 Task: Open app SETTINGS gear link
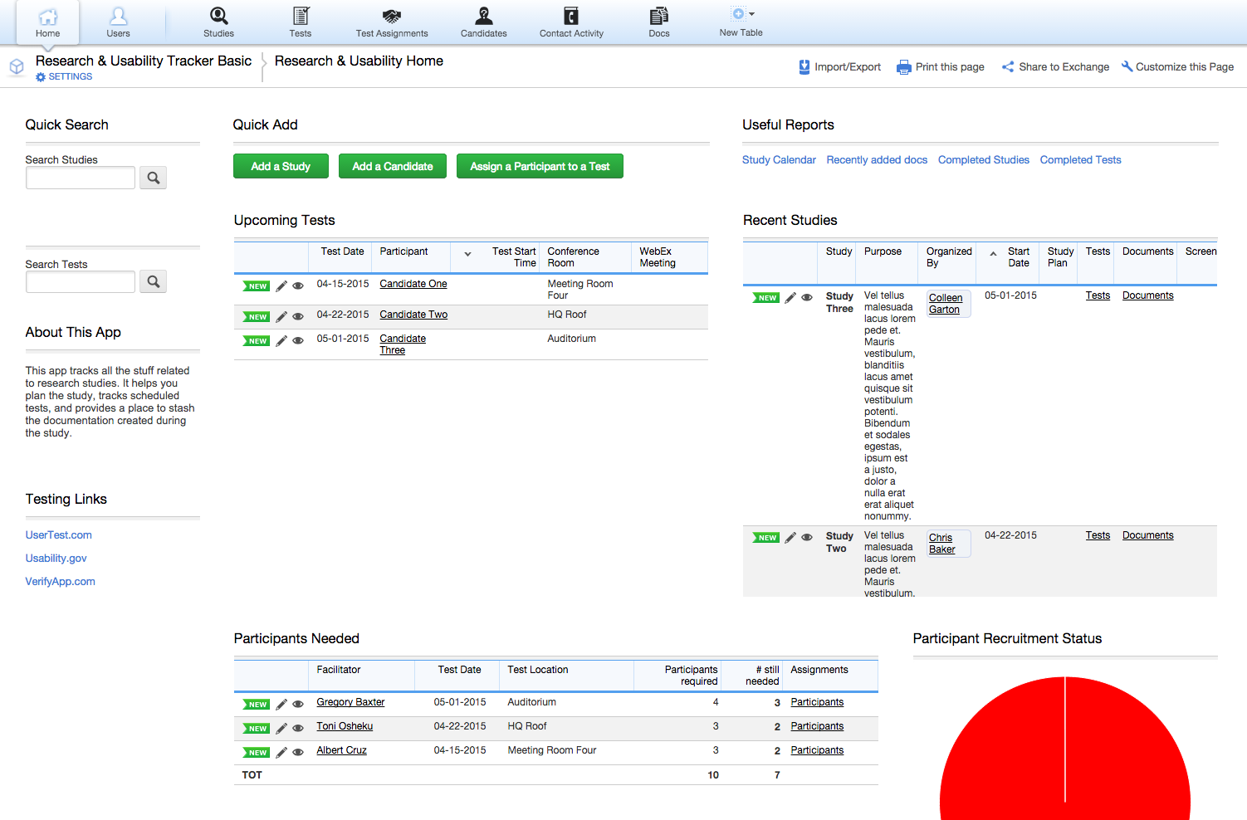pyautogui.click(x=64, y=76)
